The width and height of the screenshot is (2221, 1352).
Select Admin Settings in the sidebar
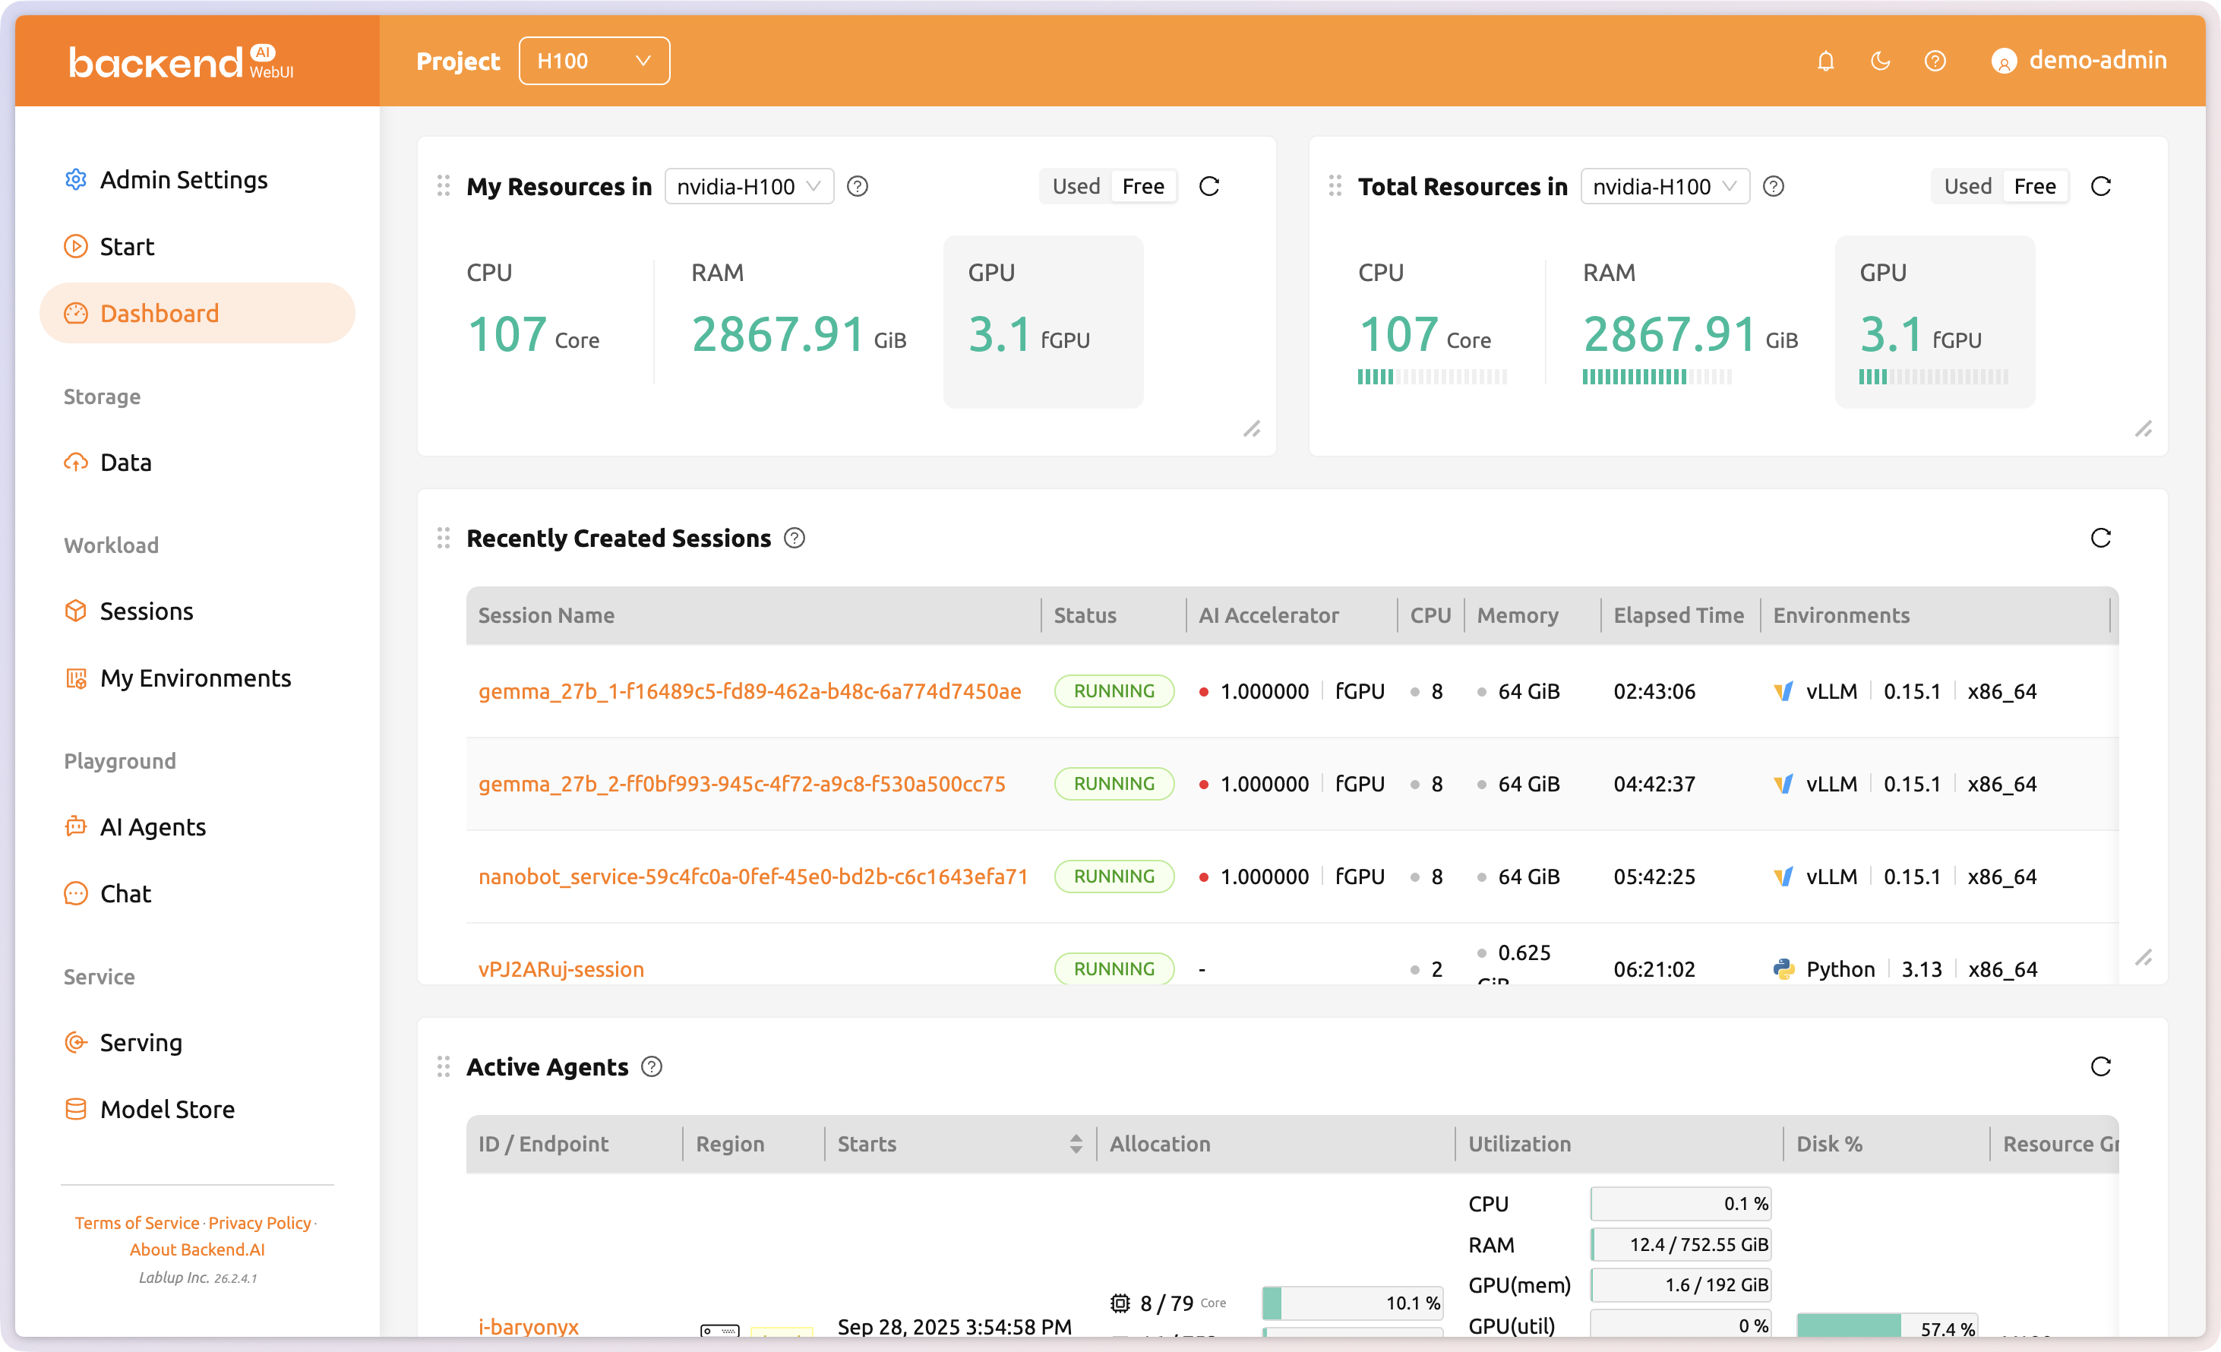point(183,179)
